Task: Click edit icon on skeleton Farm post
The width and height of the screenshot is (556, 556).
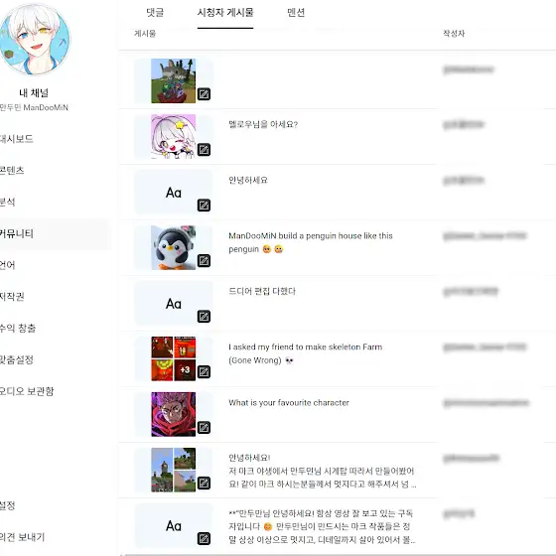Action: click(x=204, y=372)
